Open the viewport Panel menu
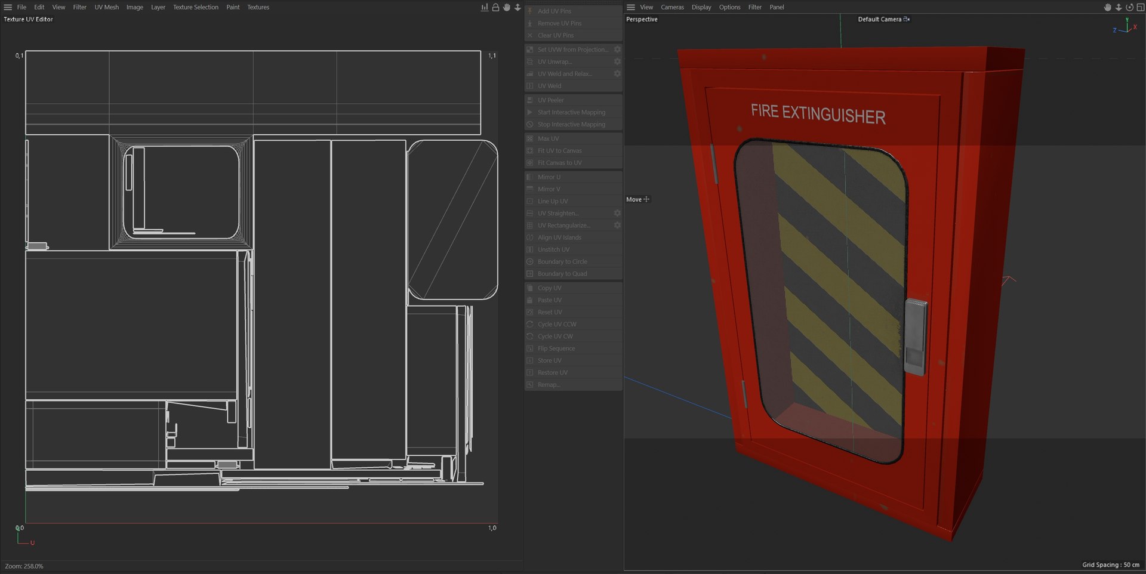The height and width of the screenshot is (574, 1146). coord(777,7)
